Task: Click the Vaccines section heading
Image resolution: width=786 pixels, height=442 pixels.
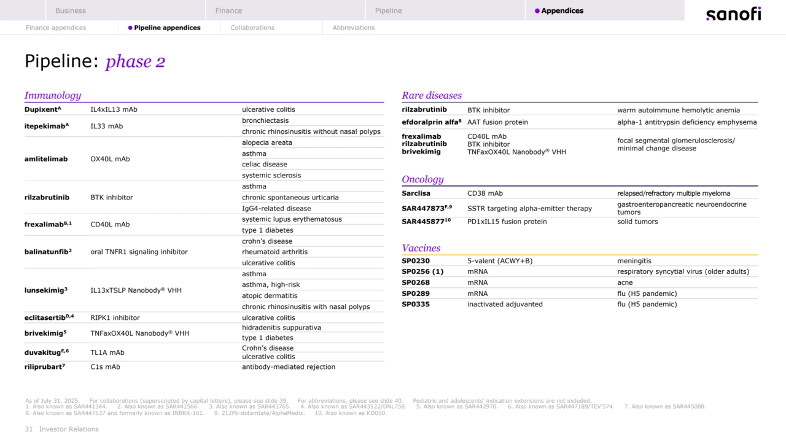Action: (421, 248)
